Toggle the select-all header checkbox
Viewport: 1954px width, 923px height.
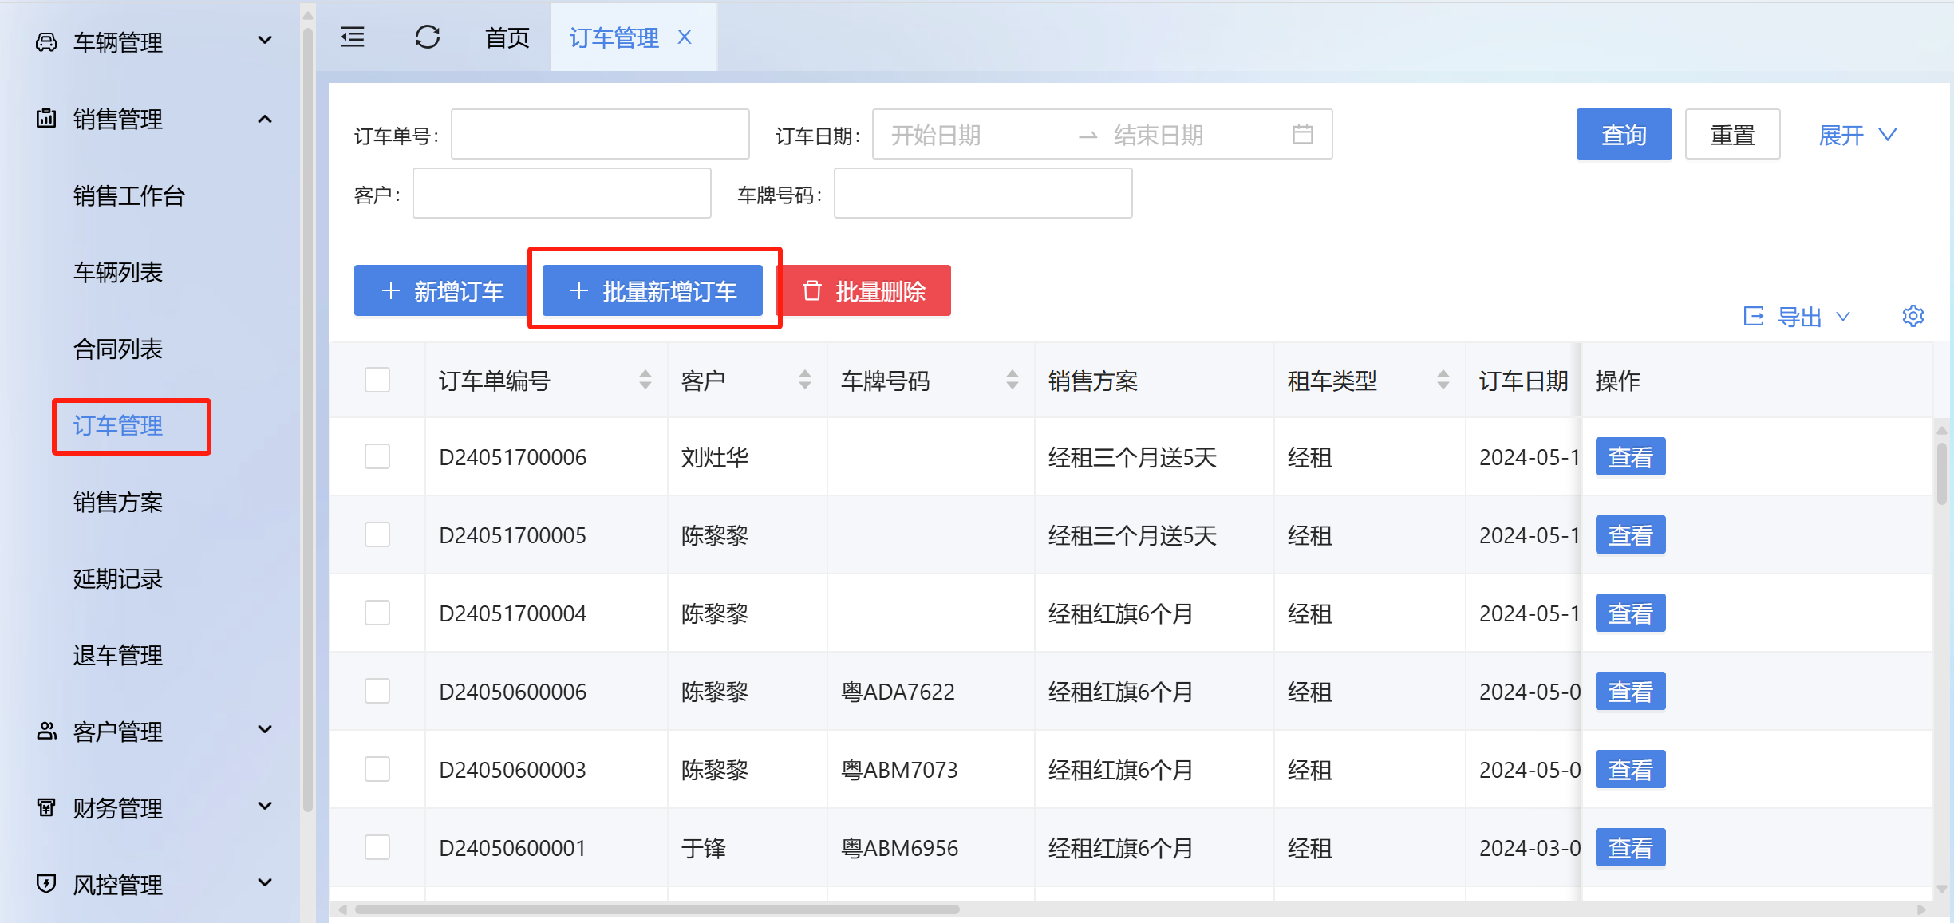tap(377, 381)
